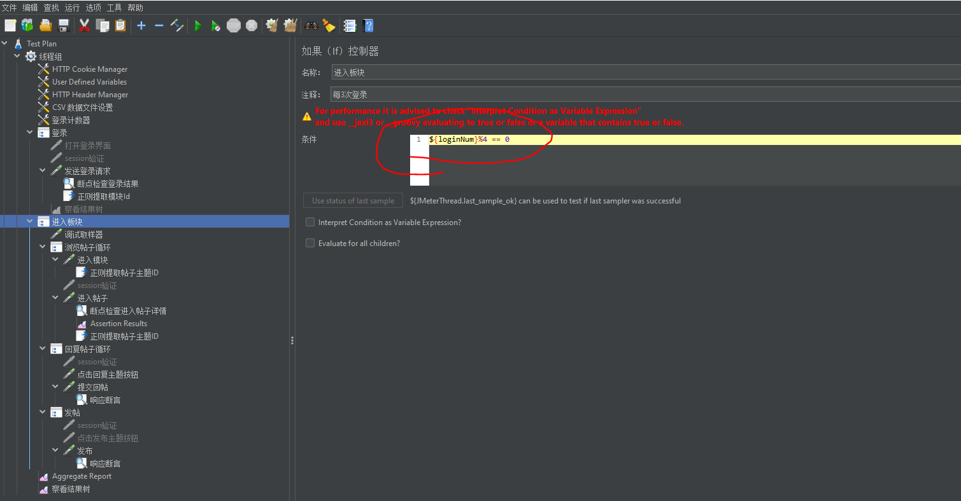Open the Templates toolbar icon

pos(27,25)
